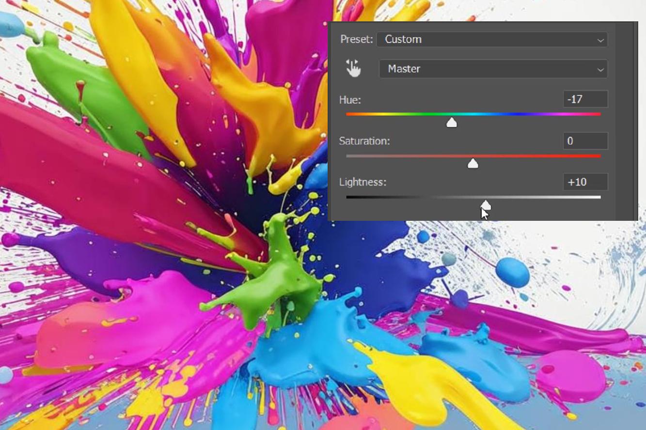Click the Saturation slider handle

[x=473, y=163]
